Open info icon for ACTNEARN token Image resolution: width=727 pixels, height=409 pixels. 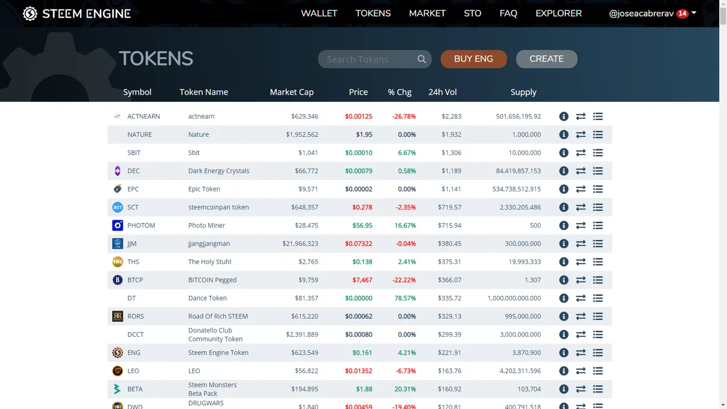pyautogui.click(x=563, y=116)
